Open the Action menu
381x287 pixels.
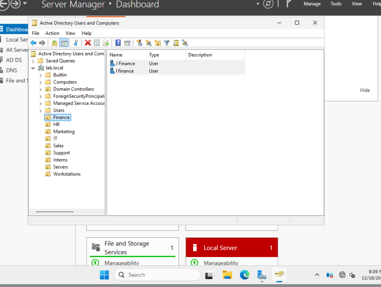[x=52, y=33]
